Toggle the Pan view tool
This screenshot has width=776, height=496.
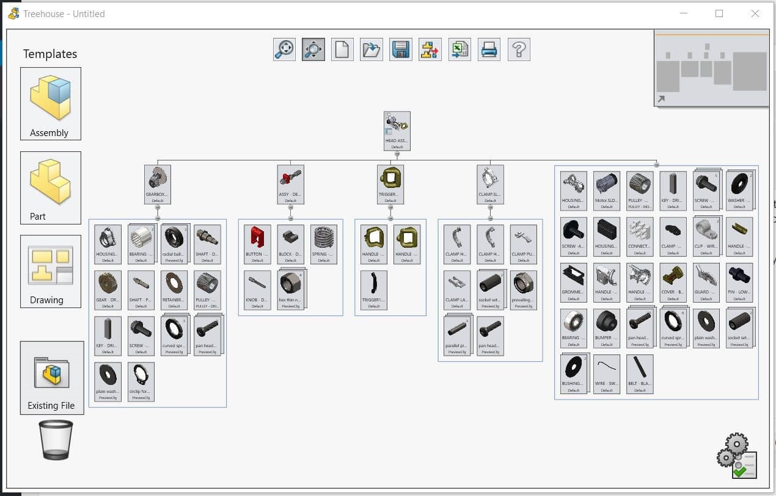click(x=313, y=49)
